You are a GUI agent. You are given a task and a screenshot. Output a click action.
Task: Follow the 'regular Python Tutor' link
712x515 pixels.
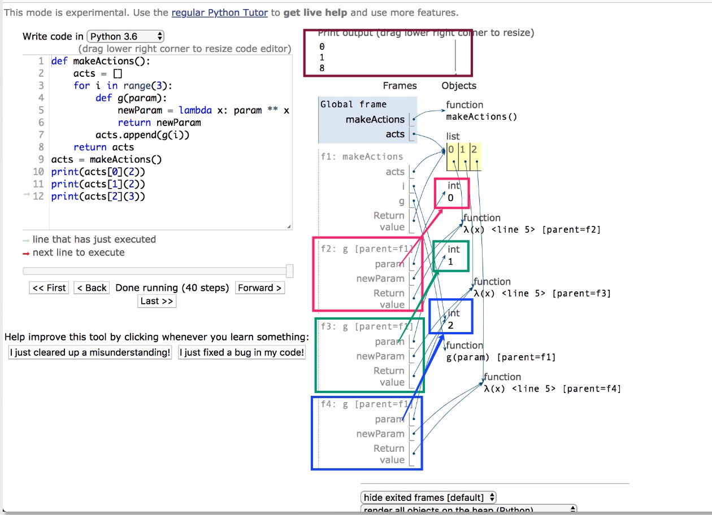pos(219,12)
